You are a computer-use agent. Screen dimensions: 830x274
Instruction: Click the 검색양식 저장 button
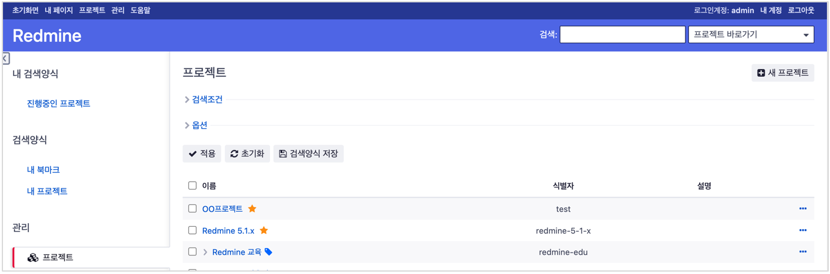point(308,153)
